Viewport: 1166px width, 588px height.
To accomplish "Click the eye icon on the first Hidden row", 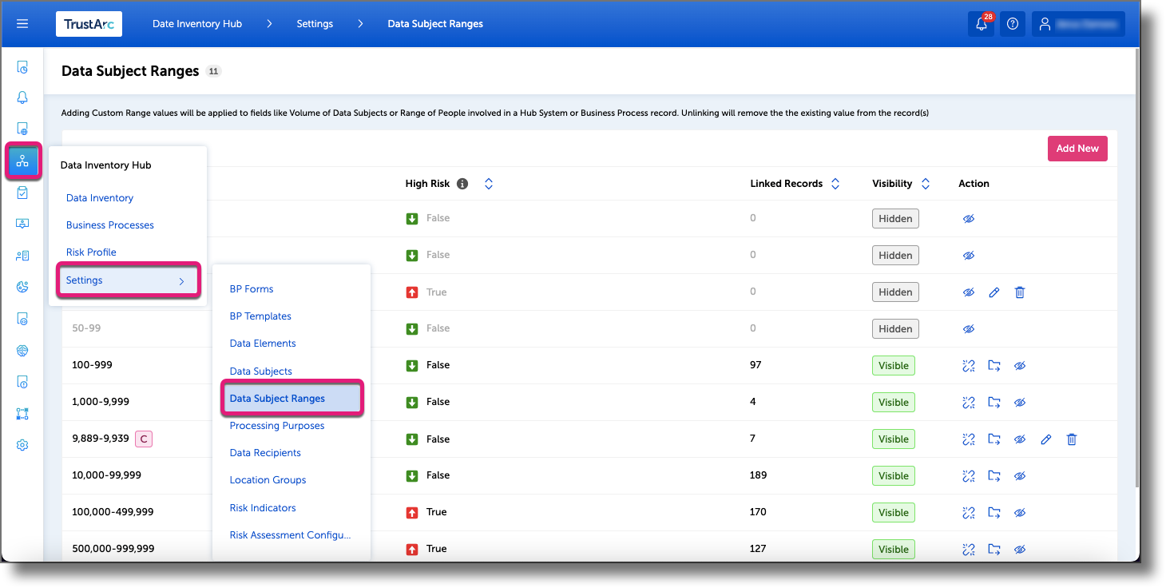I will click(968, 217).
